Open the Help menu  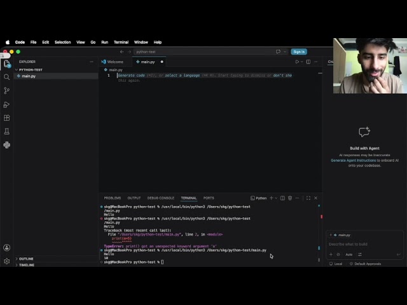157,43
